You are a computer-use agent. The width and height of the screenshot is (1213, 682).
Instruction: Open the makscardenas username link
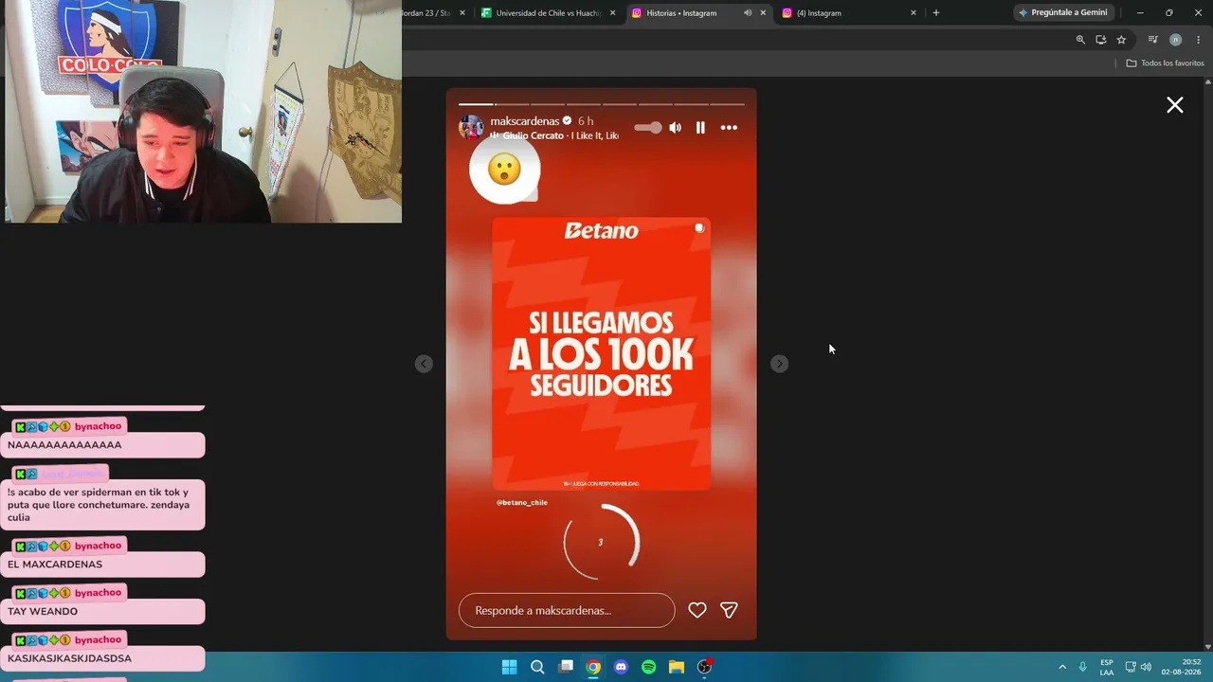click(x=526, y=121)
